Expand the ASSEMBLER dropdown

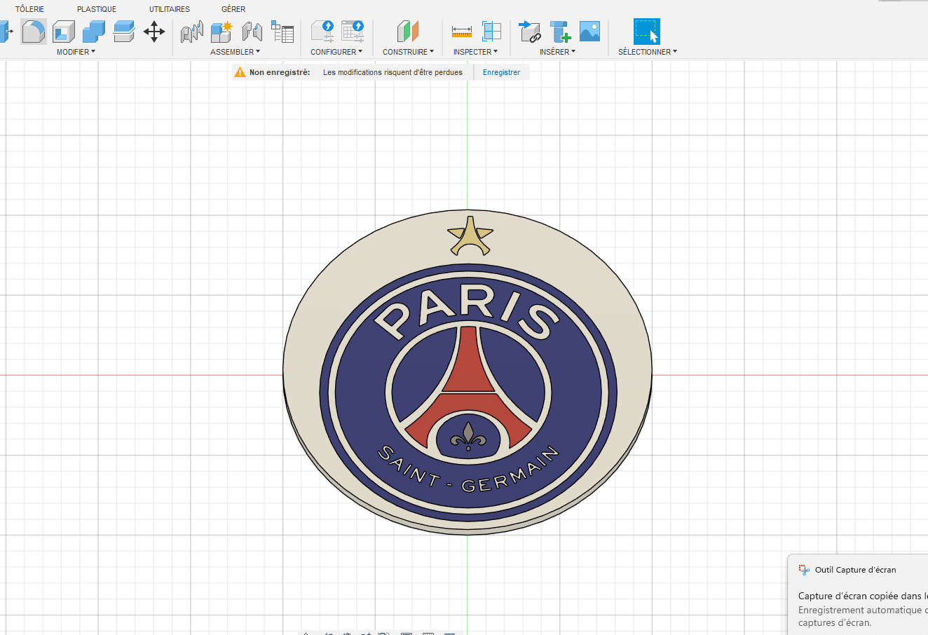click(235, 52)
